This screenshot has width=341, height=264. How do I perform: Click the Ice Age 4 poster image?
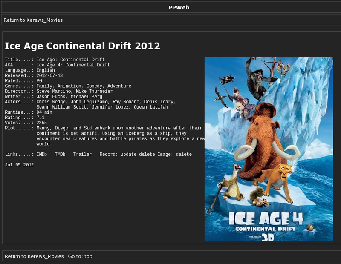(269, 149)
